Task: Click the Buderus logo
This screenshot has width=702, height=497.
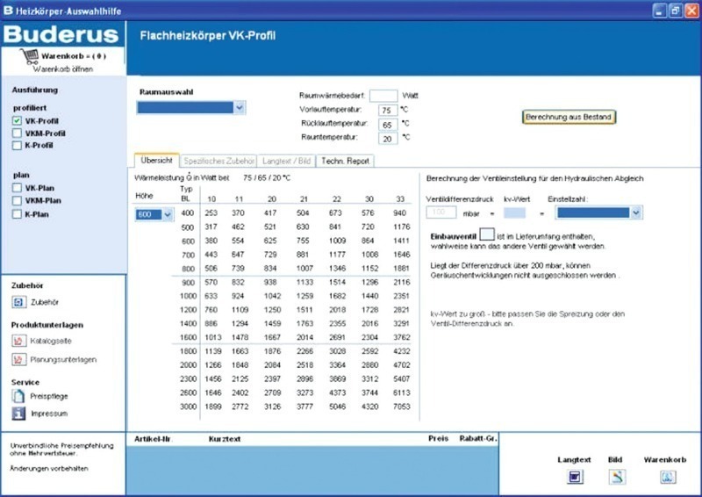Action: tap(61, 34)
